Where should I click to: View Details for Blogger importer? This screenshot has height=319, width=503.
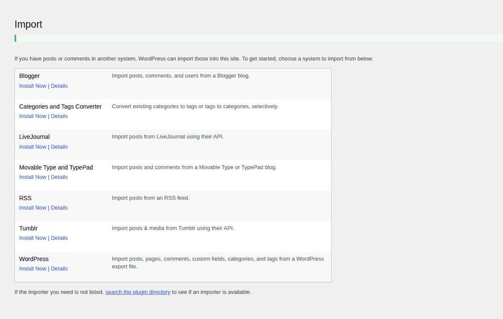pyautogui.click(x=59, y=86)
